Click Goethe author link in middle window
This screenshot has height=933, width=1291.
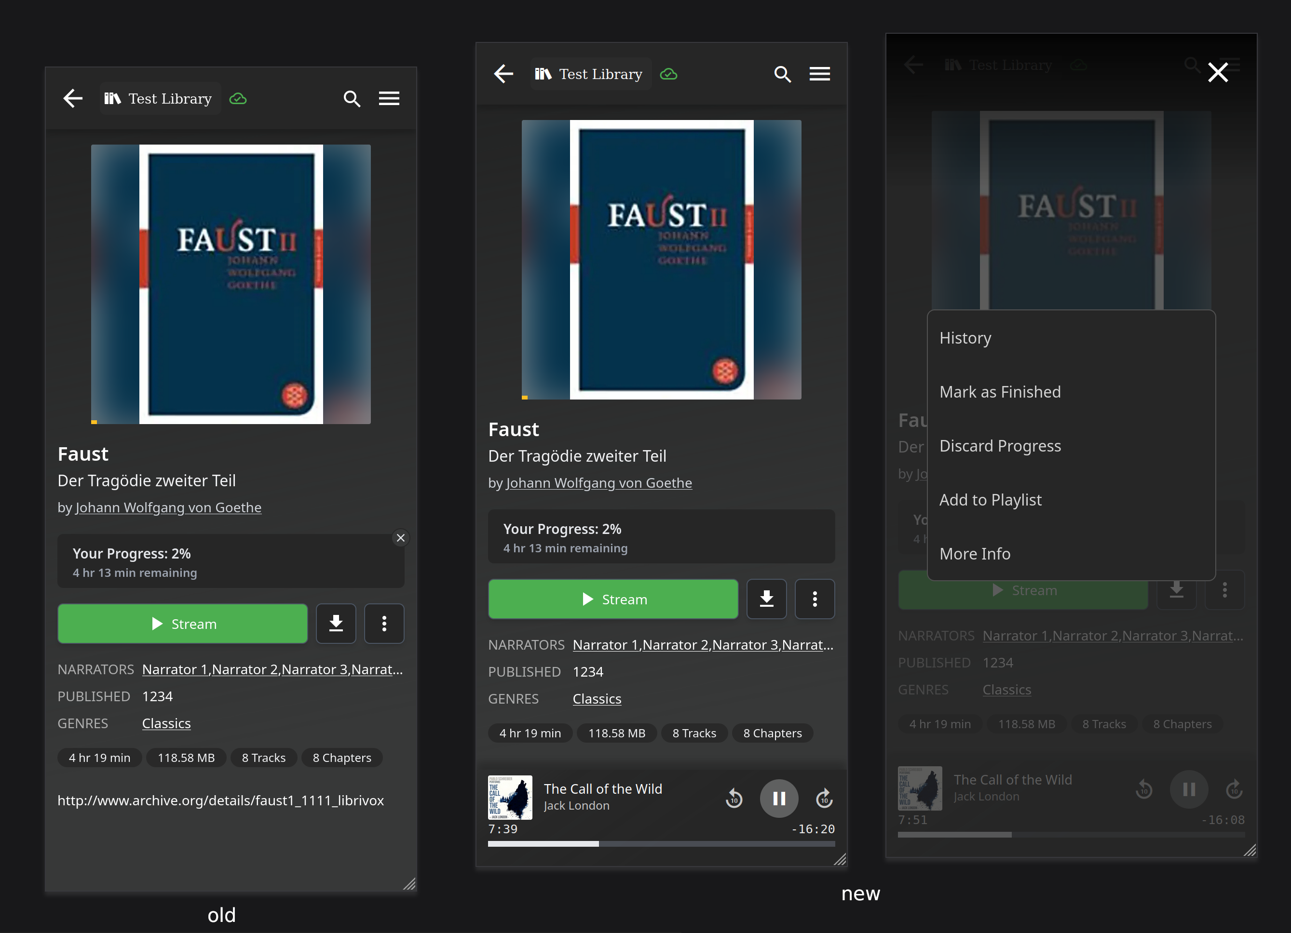coord(599,483)
